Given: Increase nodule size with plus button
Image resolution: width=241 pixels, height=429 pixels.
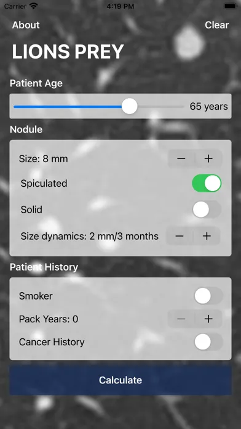Looking at the screenshot, I should pyautogui.click(x=208, y=158).
